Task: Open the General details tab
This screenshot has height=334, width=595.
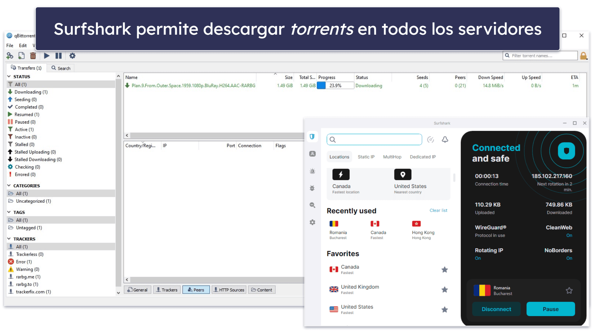Action: pos(138,290)
